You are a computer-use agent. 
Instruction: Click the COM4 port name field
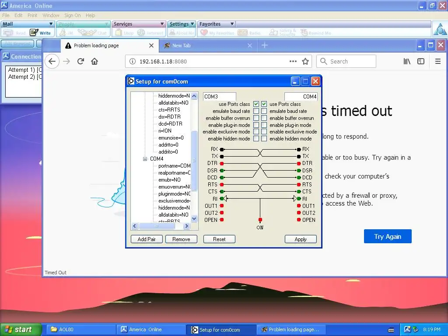point(301,97)
